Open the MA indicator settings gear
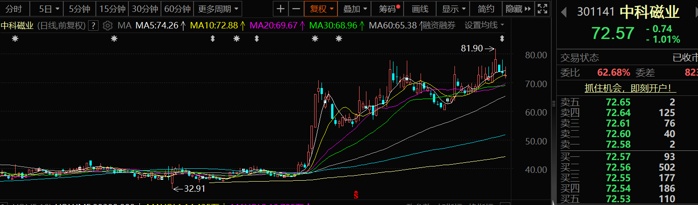 (108, 26)
